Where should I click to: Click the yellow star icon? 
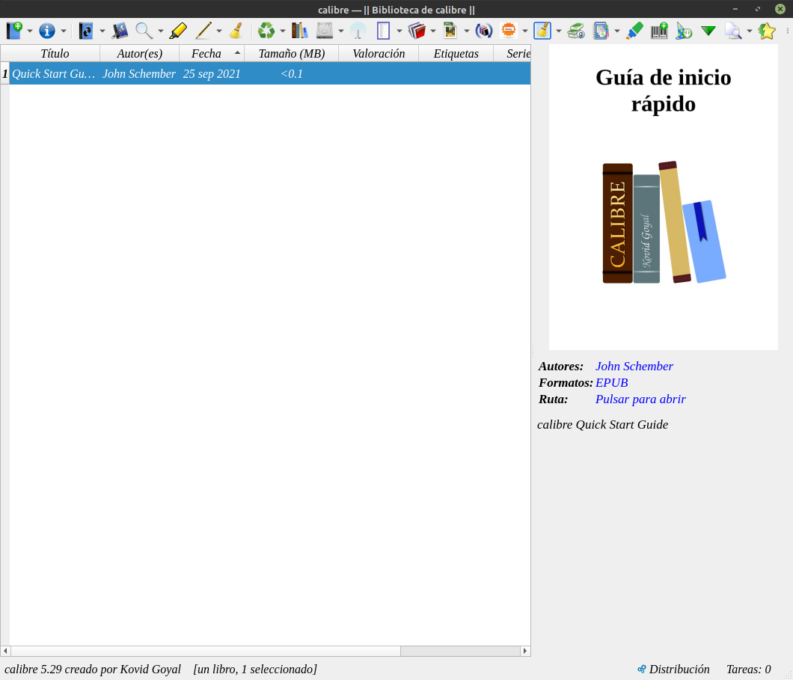767,31
